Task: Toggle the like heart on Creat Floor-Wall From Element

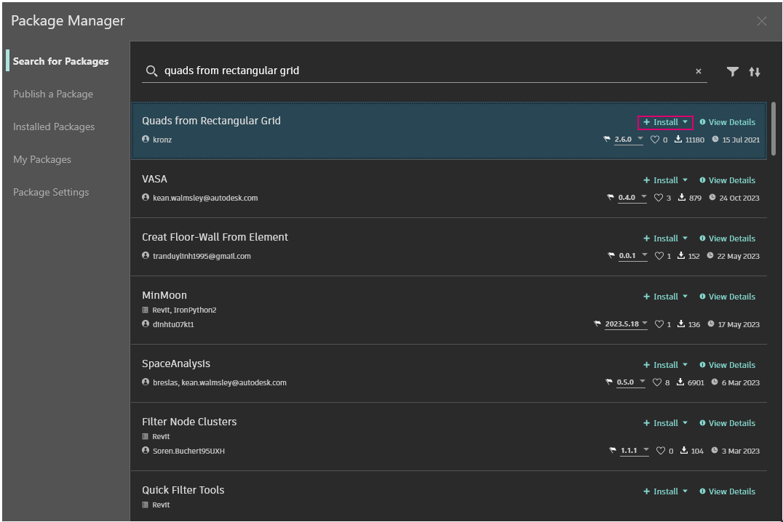Action: [x=659, y=256]
